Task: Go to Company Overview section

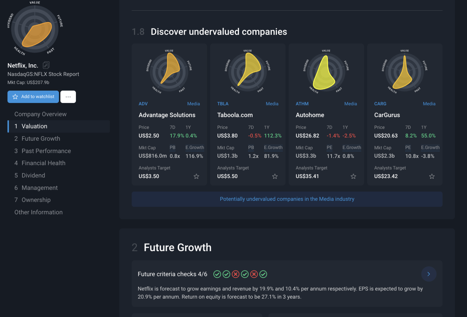Action: pyautogui.click(x=41, y=114)
